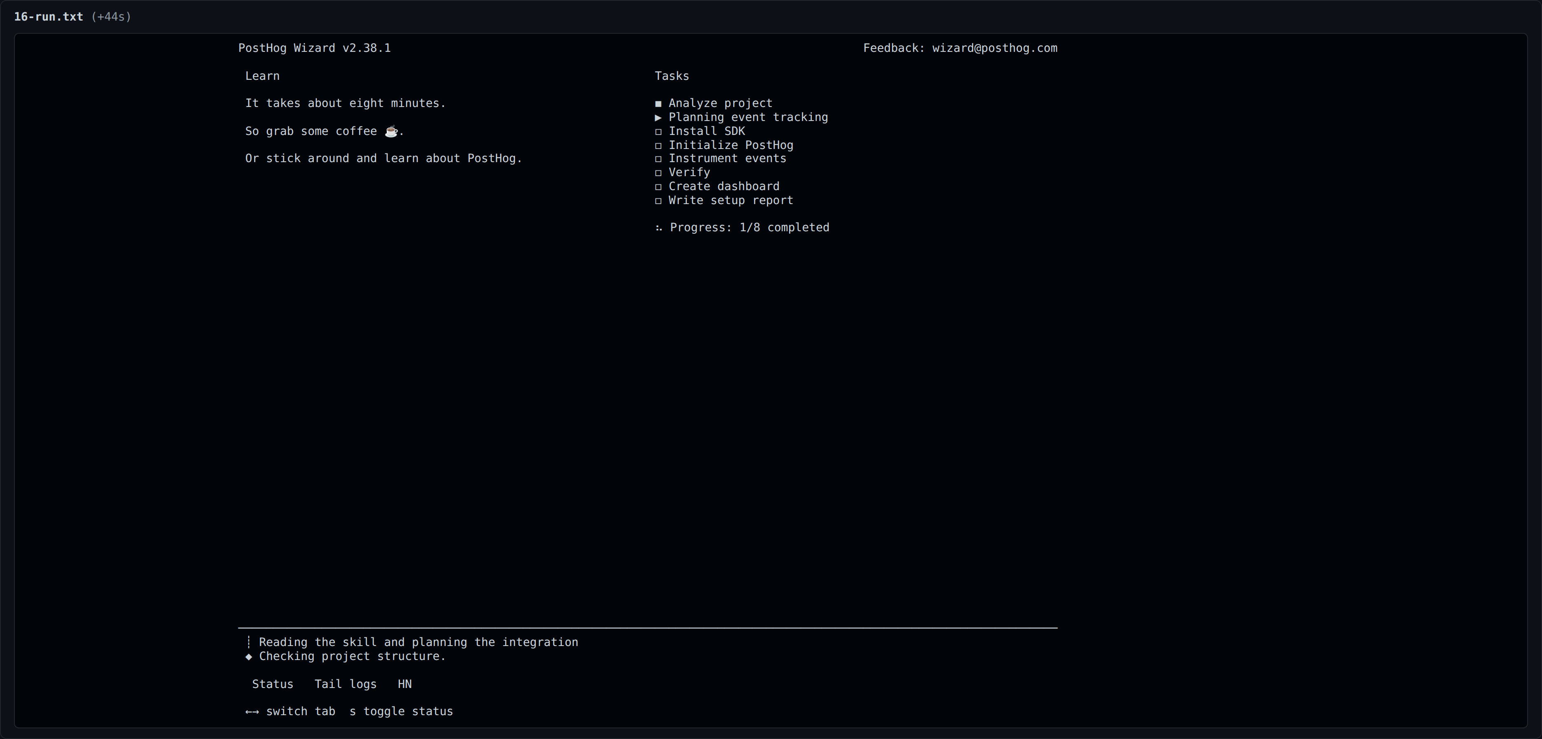This screenshot has height=739, width=1542.
Task: Click the 16-run.txt file name
Action: [x=49, y=17]
